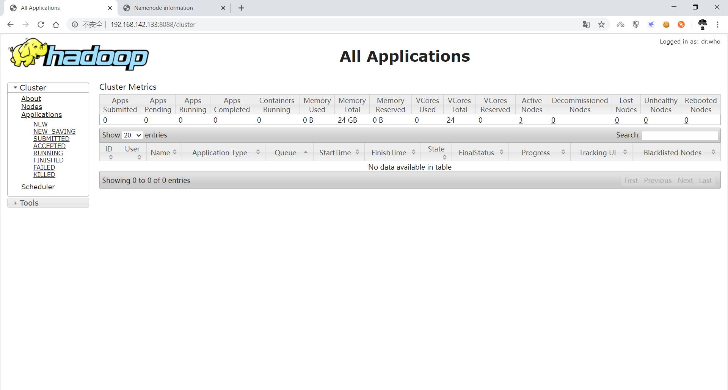Viewport: 728px width, 390px height.
Task: Filter applications by RUNNING state
Action: pyautogui.click(x=48, y=153)
